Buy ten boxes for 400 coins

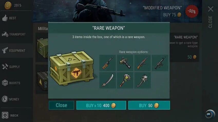[x=101, y=105]
